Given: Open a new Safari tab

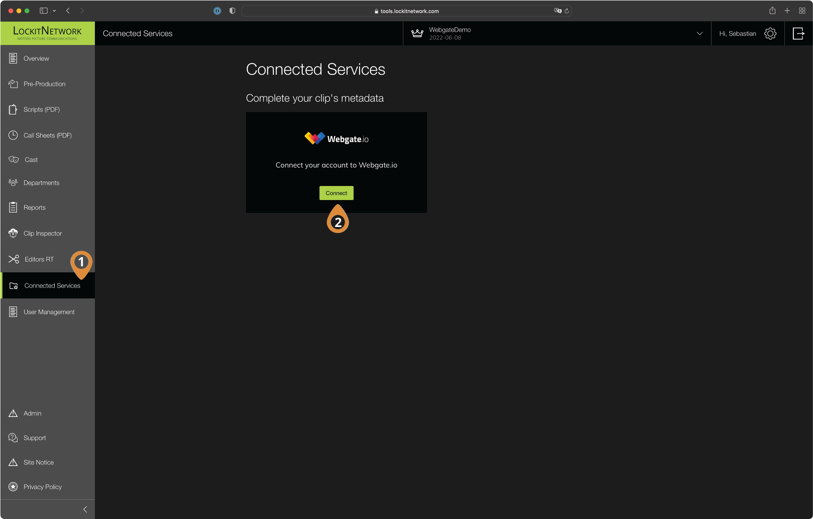Looking at the screenshot, I should 787,11.
